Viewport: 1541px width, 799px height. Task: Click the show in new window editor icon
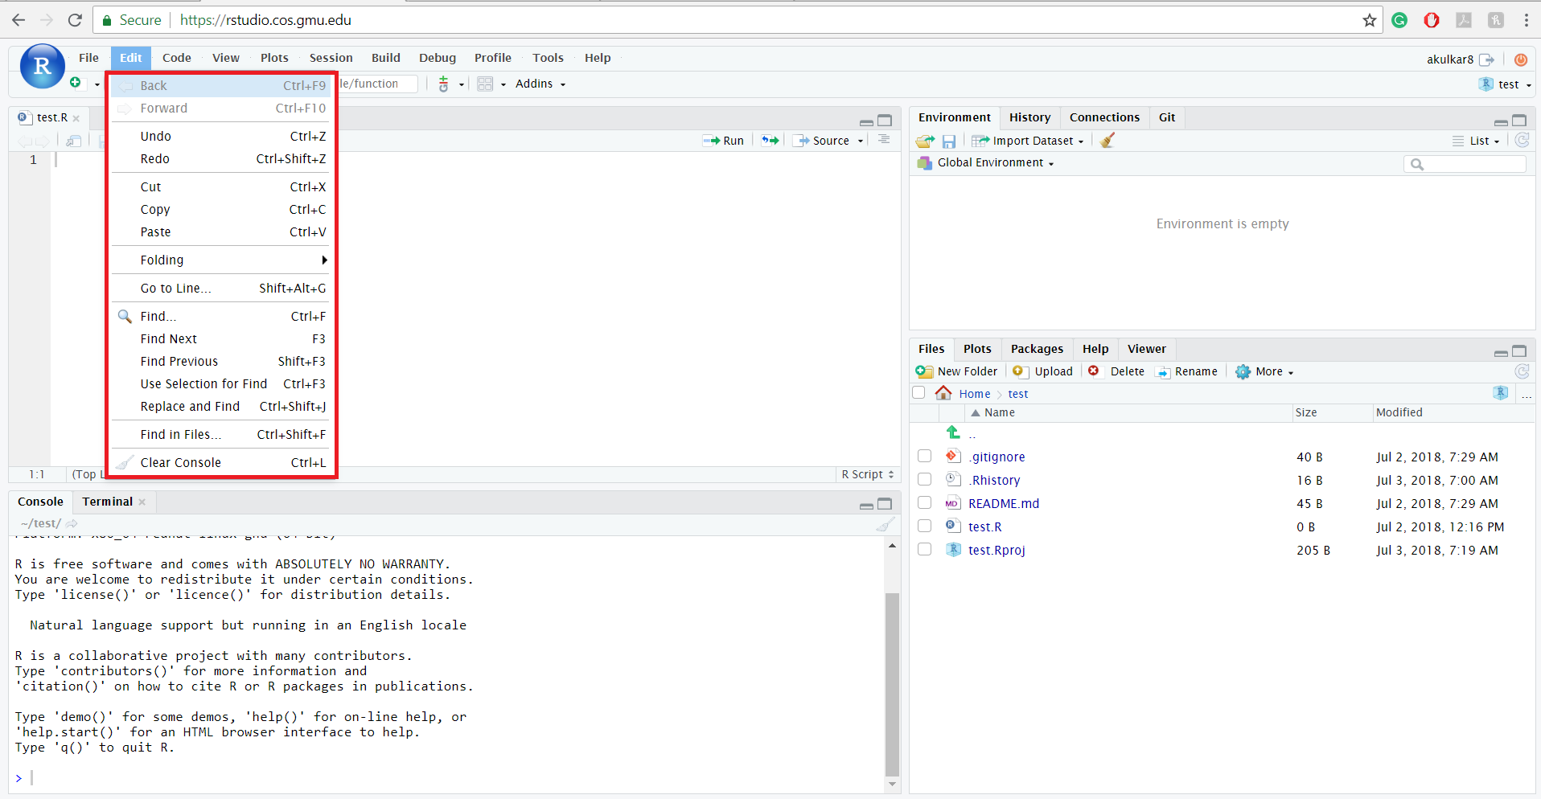coord(73,141)
